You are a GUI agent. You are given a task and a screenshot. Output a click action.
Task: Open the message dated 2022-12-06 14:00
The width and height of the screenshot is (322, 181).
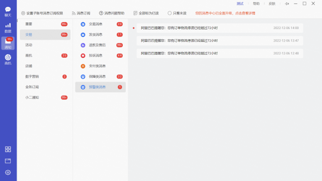click(x=220, y=28)
